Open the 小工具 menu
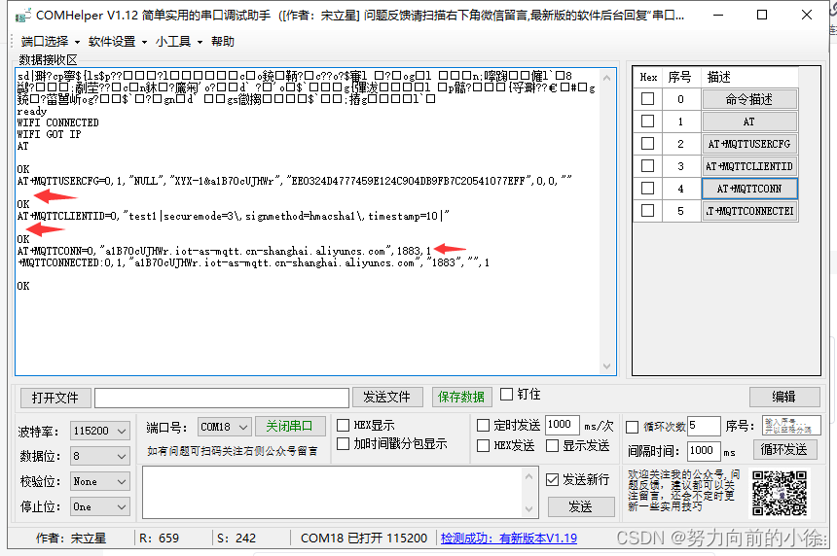This screenshot has width=837, height=556. coord(178,42)
